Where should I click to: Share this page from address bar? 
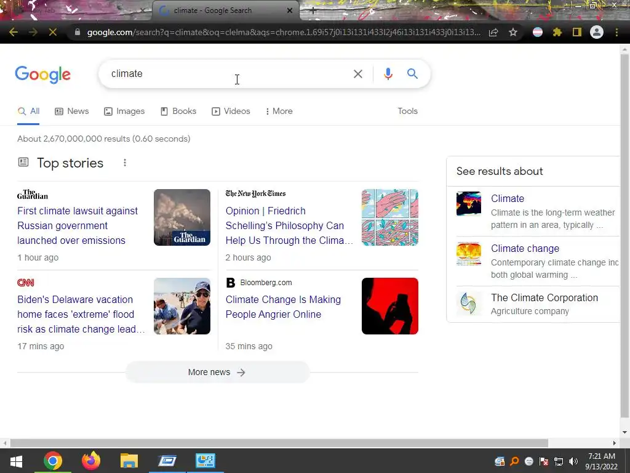tap(493, 32)
